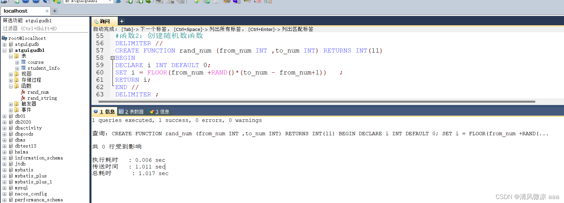Click the table icon beside course
Viewport: 564px width, 203px height.
click(x=23, y=62)
